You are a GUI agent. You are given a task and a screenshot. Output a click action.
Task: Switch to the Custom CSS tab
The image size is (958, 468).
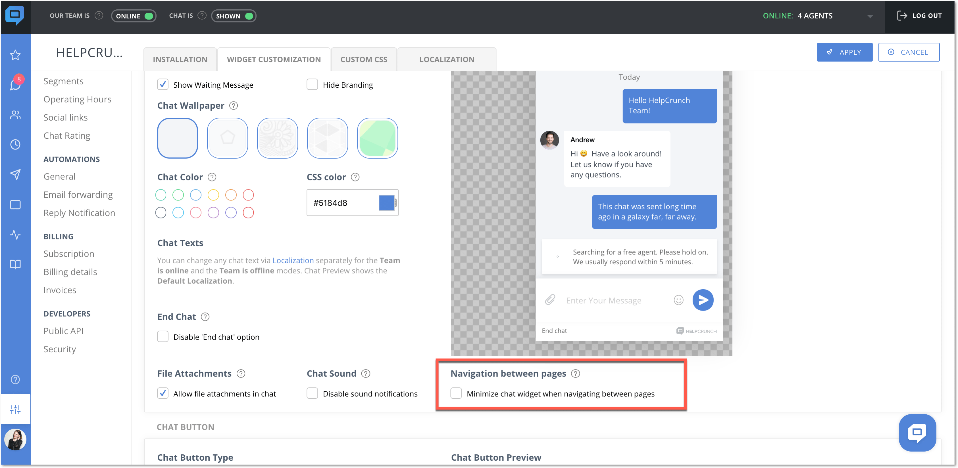click(364, 60)
